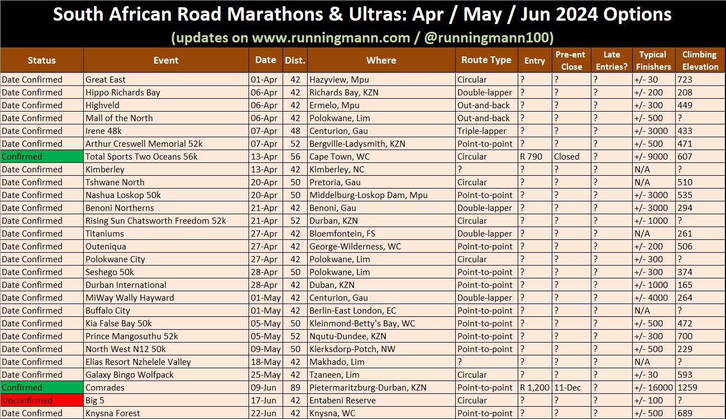
Task: Select the Middelburg-Loskop Dam, Mpu cell
Action: [381, 195]
